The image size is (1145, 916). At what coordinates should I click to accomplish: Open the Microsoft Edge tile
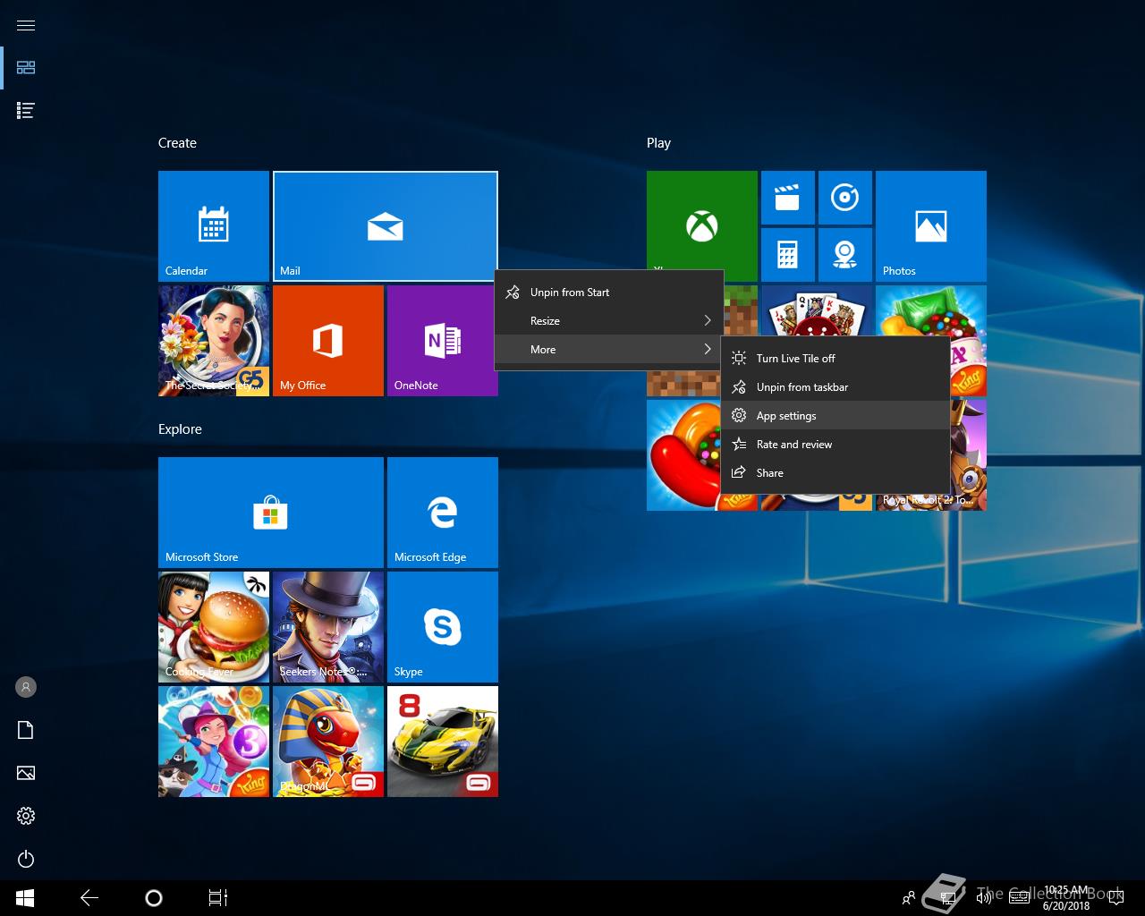pos(443,513)
